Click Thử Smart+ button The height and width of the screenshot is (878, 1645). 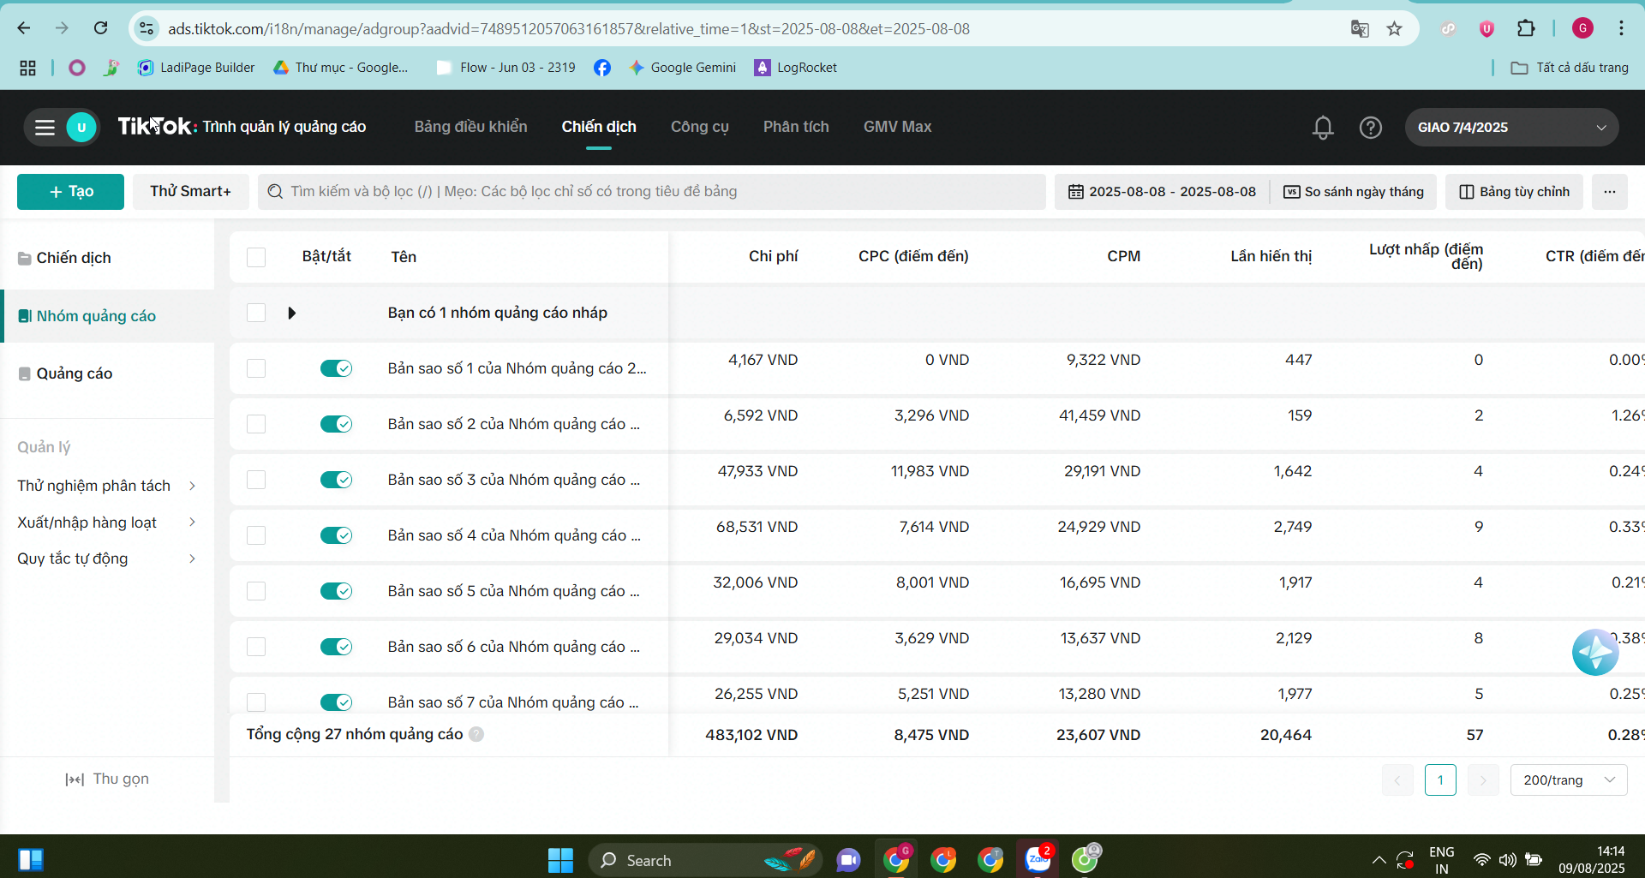point(190,192)
